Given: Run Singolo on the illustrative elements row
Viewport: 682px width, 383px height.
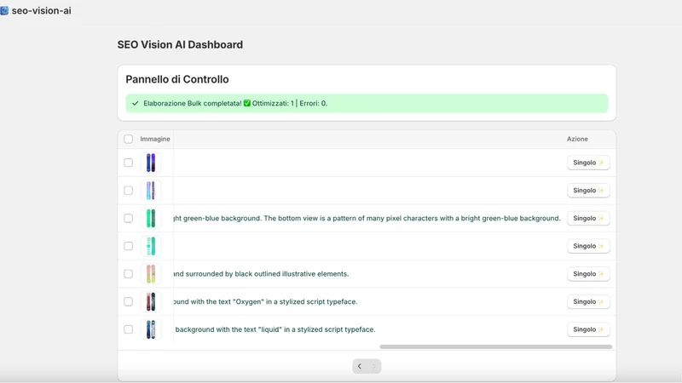Looking at the screenshot, I should (588, 273).
